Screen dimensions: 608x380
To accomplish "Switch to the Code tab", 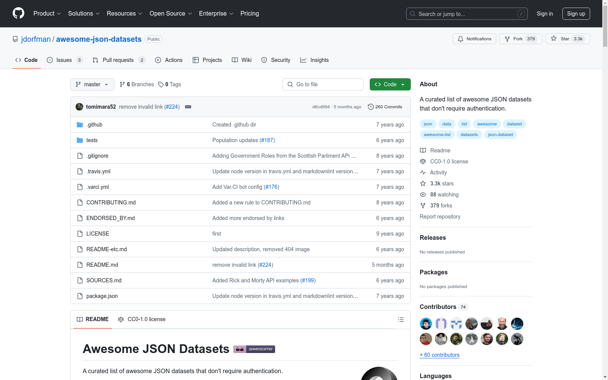I will (27, 60).
